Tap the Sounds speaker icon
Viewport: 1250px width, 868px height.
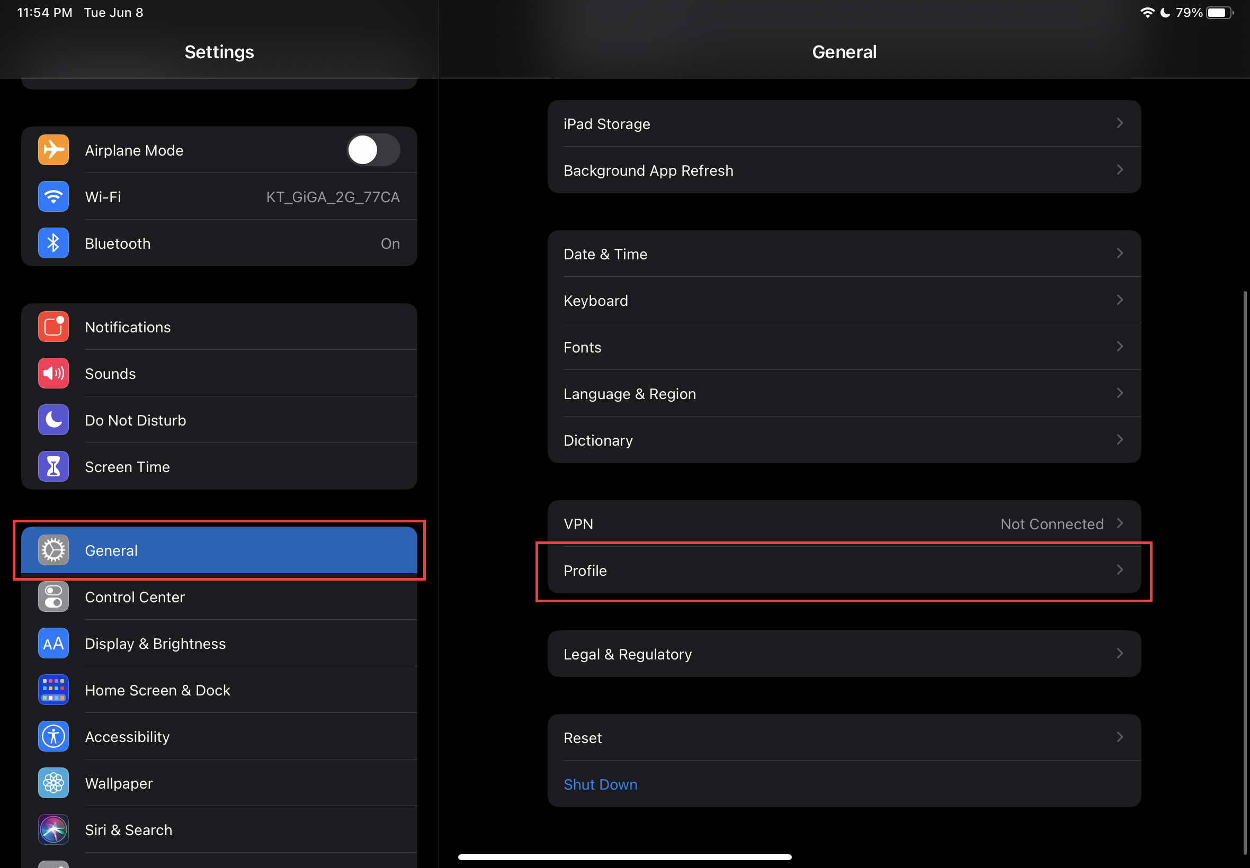(x=53, y=373)
